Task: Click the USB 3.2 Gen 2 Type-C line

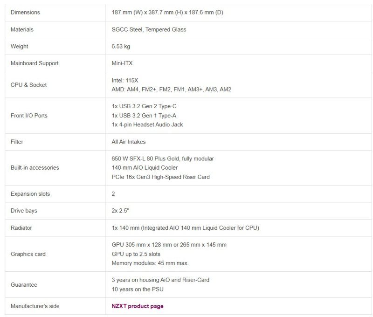Action: (x=144, y=106)
